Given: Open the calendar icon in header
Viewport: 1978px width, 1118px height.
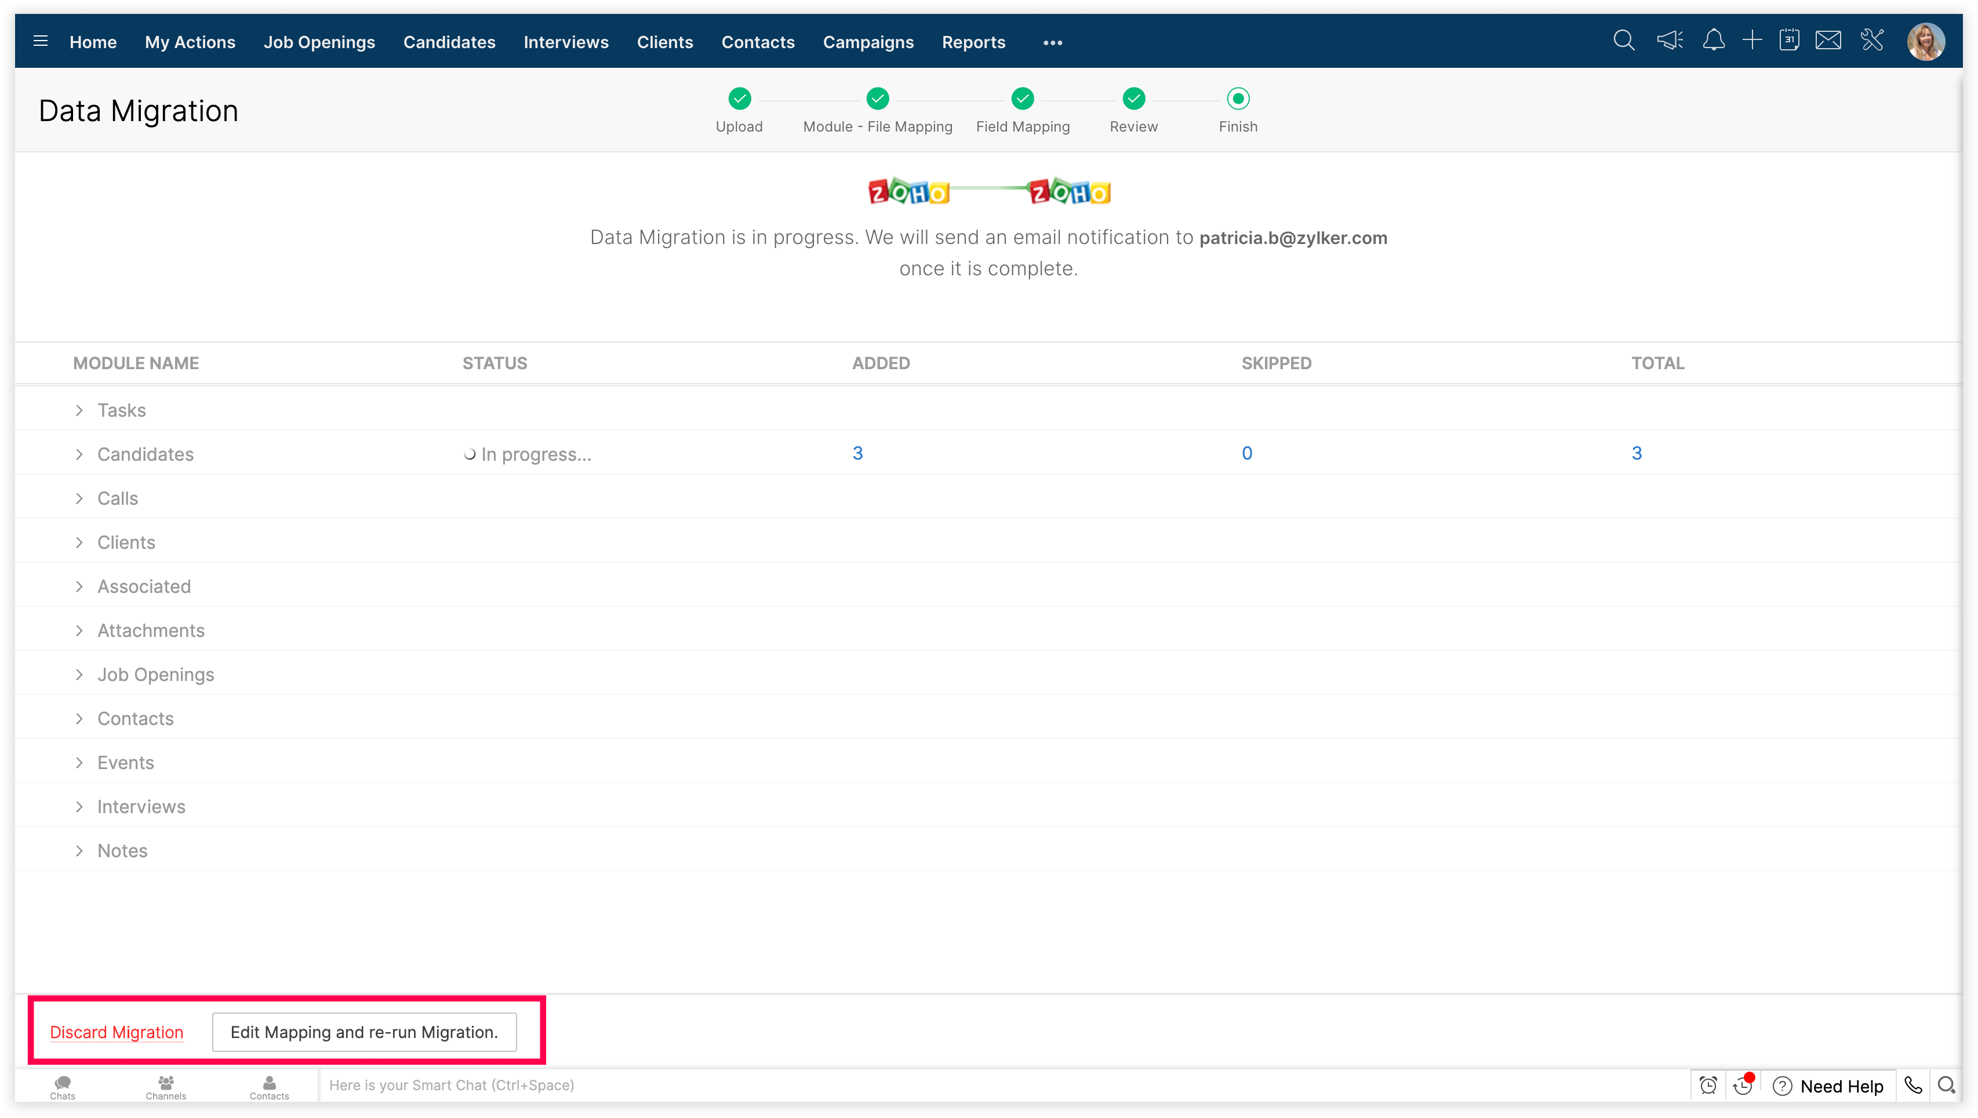Looking at the screenshot, I should click(x=1789, y=41).
